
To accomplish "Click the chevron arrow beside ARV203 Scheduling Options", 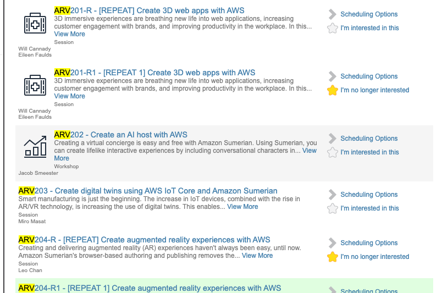I will [333, 194].
